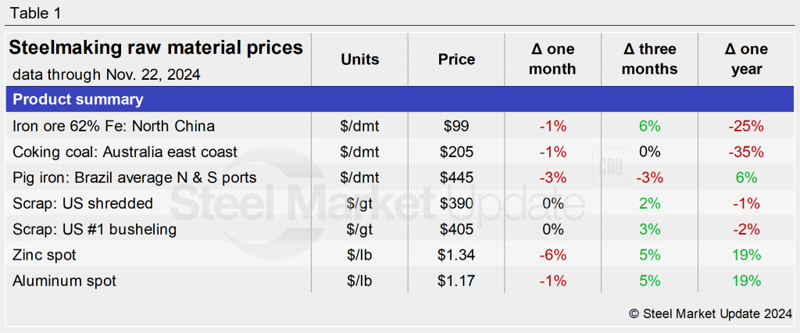This screenshot has height=333, width=800.
Task: Click the Δ three months header
Action: click(650, 59)
